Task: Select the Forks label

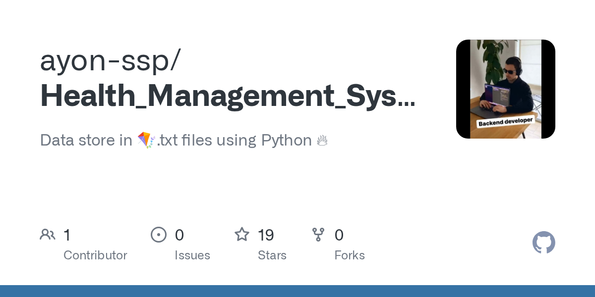Action: tap(350, 255)
